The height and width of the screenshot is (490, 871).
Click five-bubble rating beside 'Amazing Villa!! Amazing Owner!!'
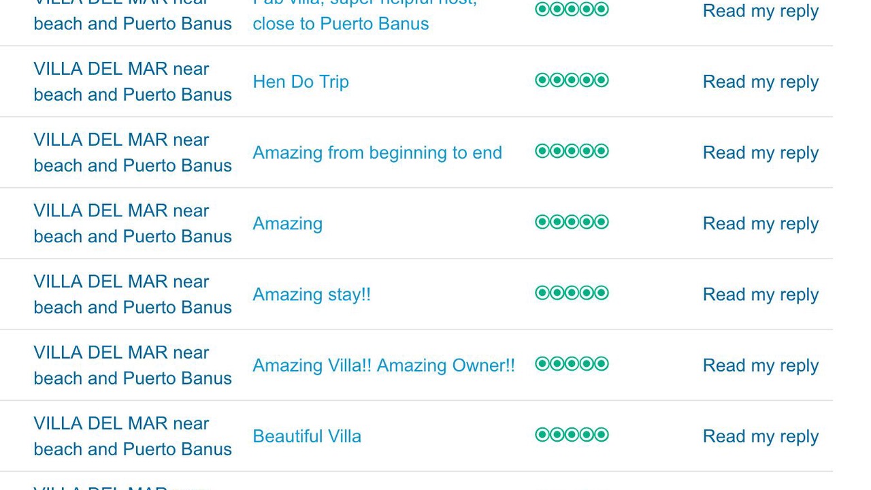point(572,363)
